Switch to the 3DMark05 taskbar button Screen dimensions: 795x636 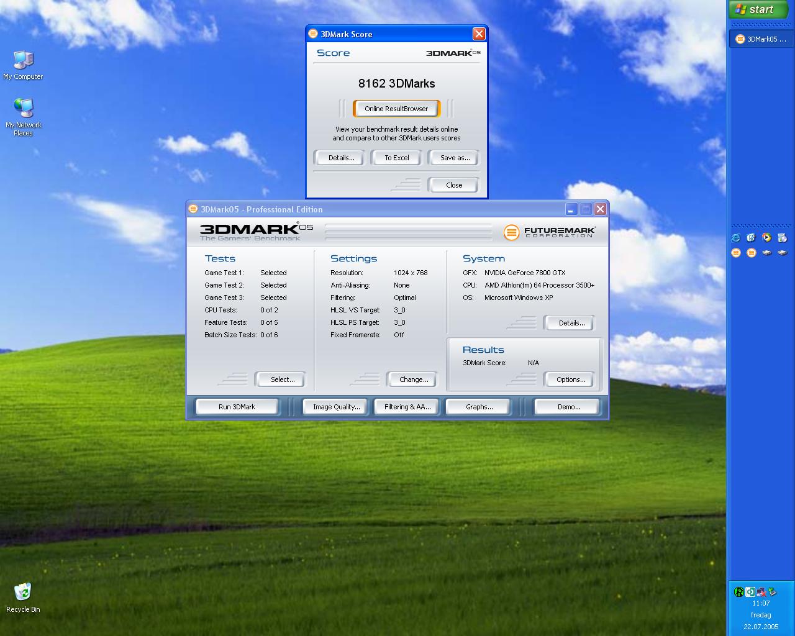761,39
